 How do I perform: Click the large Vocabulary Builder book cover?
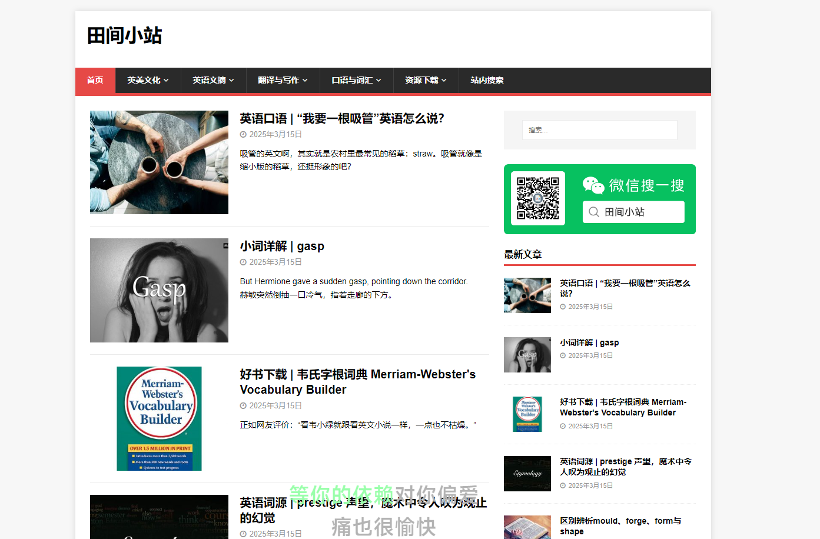159,418
